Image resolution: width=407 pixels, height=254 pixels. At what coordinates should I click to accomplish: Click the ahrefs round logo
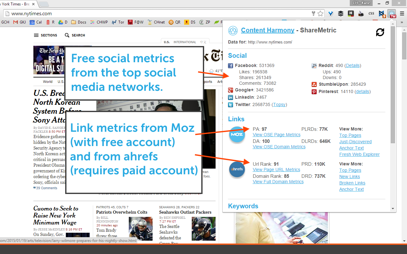(x=237, y=169)
